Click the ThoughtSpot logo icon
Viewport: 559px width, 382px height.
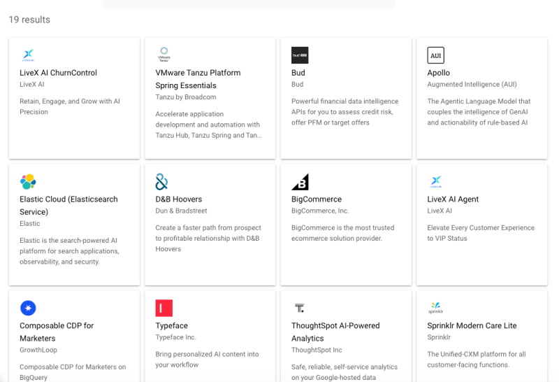point(299,309)
